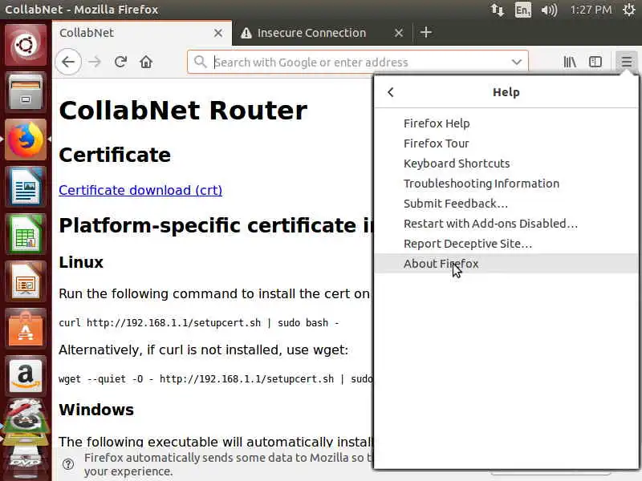Close the Insecure Connection tab
The height and width of the screenshot is (481, 642).
tap(399, 33)
